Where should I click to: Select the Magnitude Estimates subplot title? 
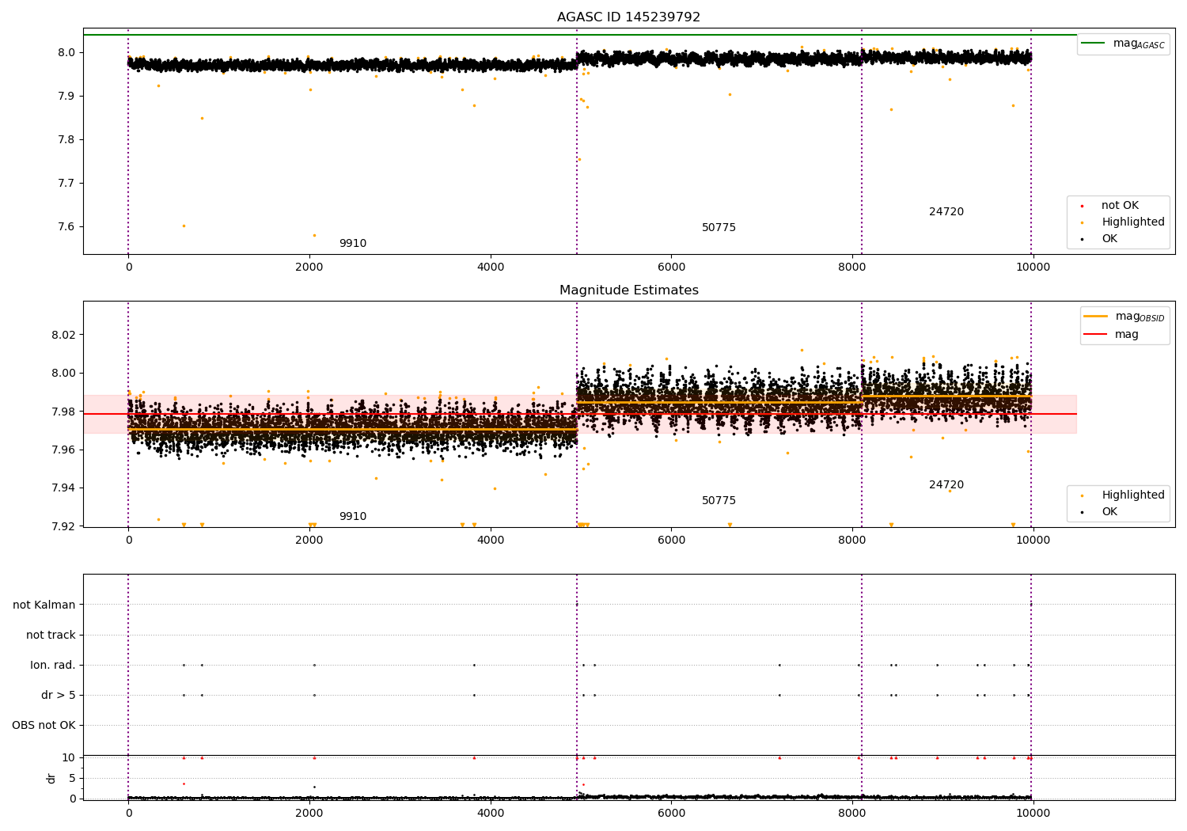(x=628, y=290)
